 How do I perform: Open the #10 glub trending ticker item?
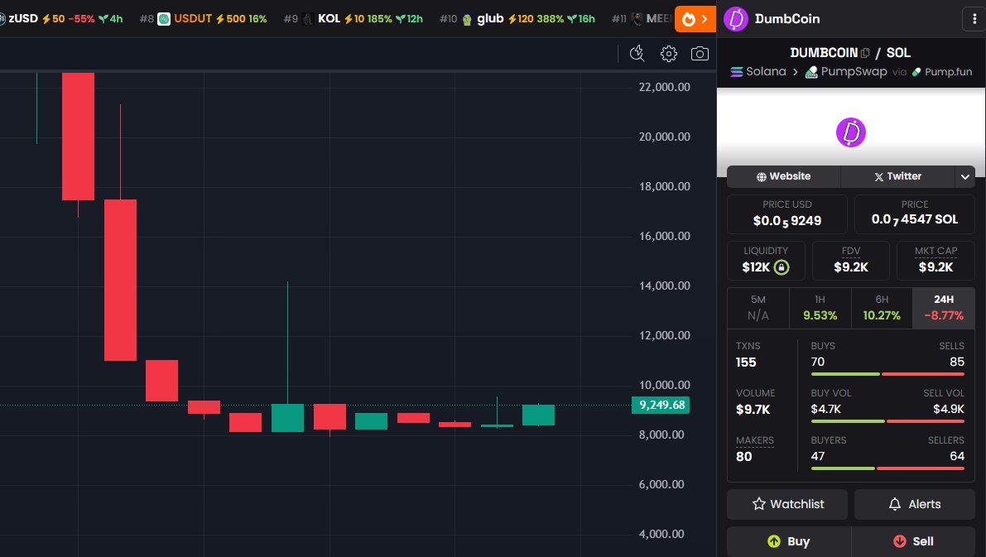point(517,19)
